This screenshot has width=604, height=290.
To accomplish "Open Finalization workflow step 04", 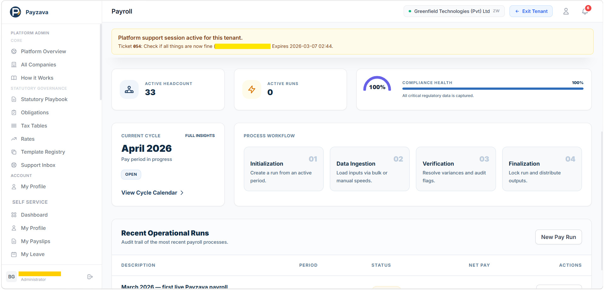I will [542, 169].
